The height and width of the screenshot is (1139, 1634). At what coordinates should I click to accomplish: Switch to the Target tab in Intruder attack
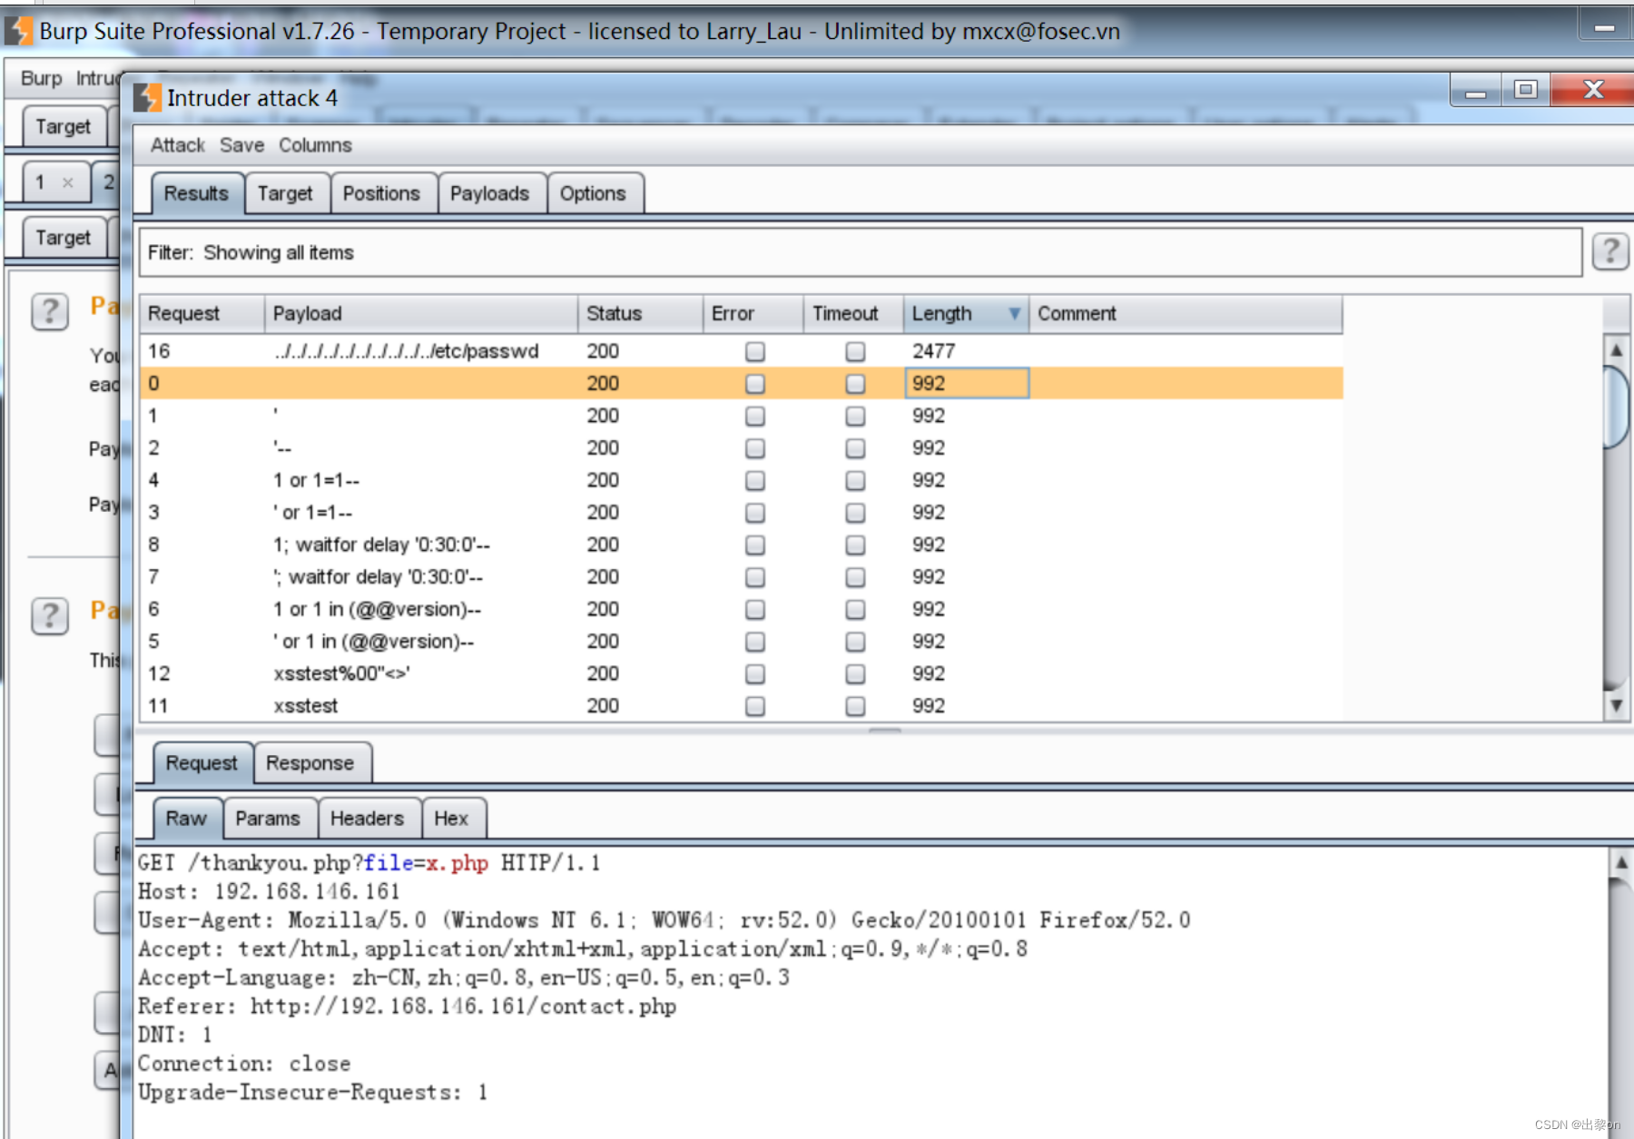[x=285, y=193]
